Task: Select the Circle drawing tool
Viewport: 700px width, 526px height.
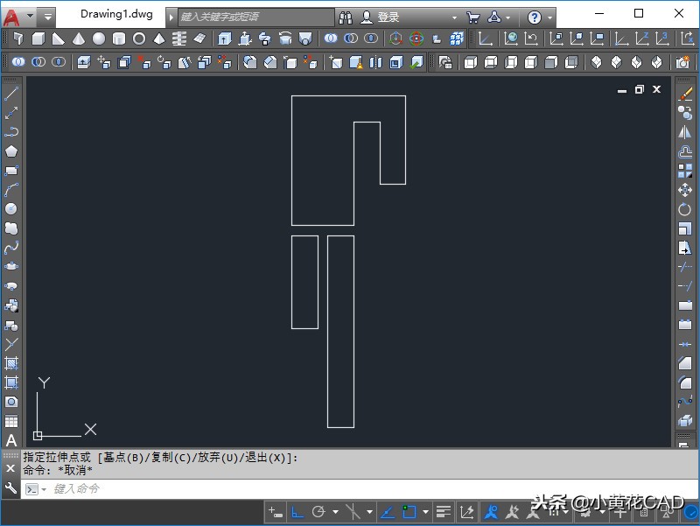Action: pyautogui.click(x=11, y=209)
